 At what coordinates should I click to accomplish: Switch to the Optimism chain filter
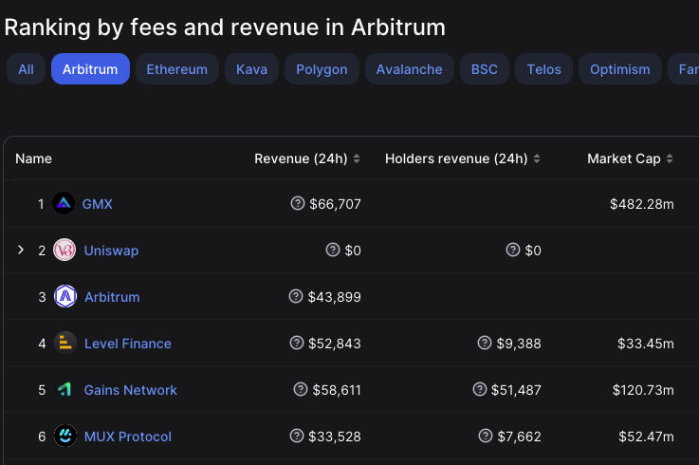[x=620, y=69]
